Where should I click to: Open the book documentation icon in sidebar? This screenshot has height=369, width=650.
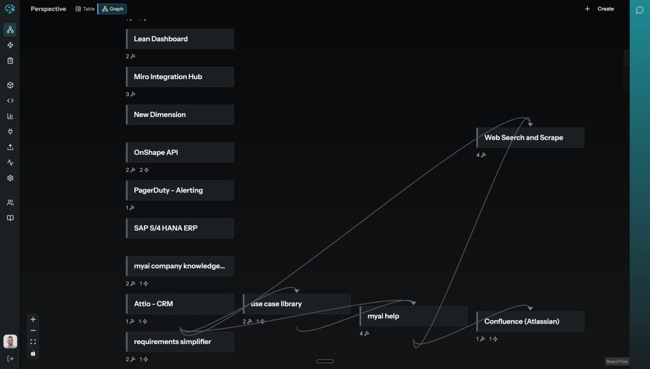click(10, 217)
